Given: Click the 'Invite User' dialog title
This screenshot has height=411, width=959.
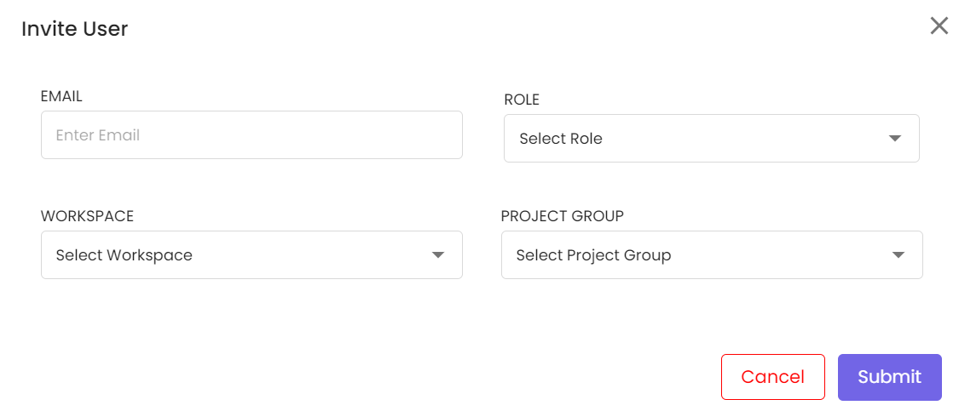Looking at the screenshot, I should coord(75,29).
